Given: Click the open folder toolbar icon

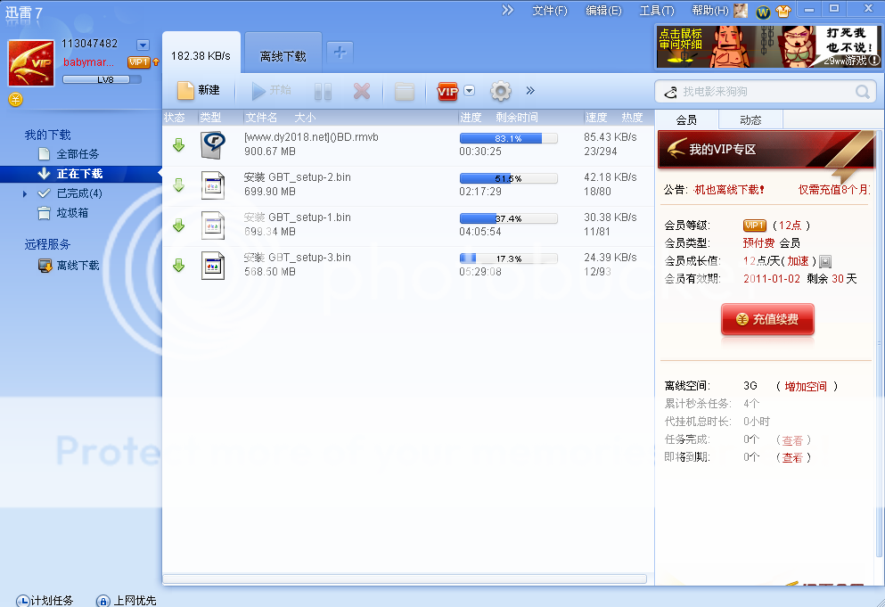Looking at the screenshot, I should click(404, 91).
